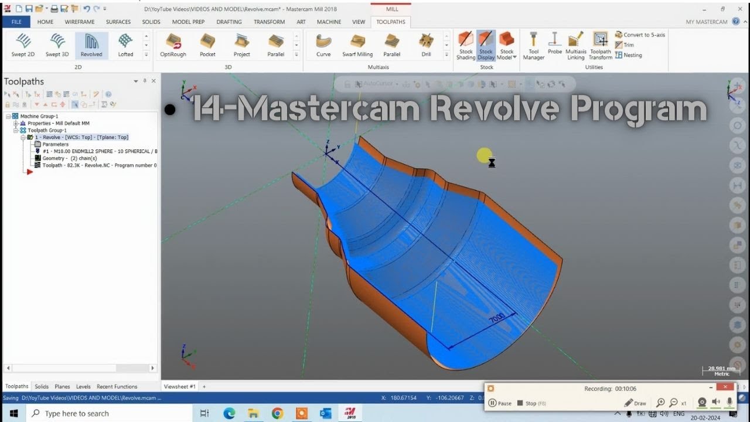Toggle microphone in recording toolbar
This screenshot has width=750, height=422.
click(x=729, y=403)
